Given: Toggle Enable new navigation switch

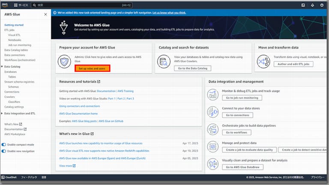Looking at the screenshot, I should pos(4,151).
